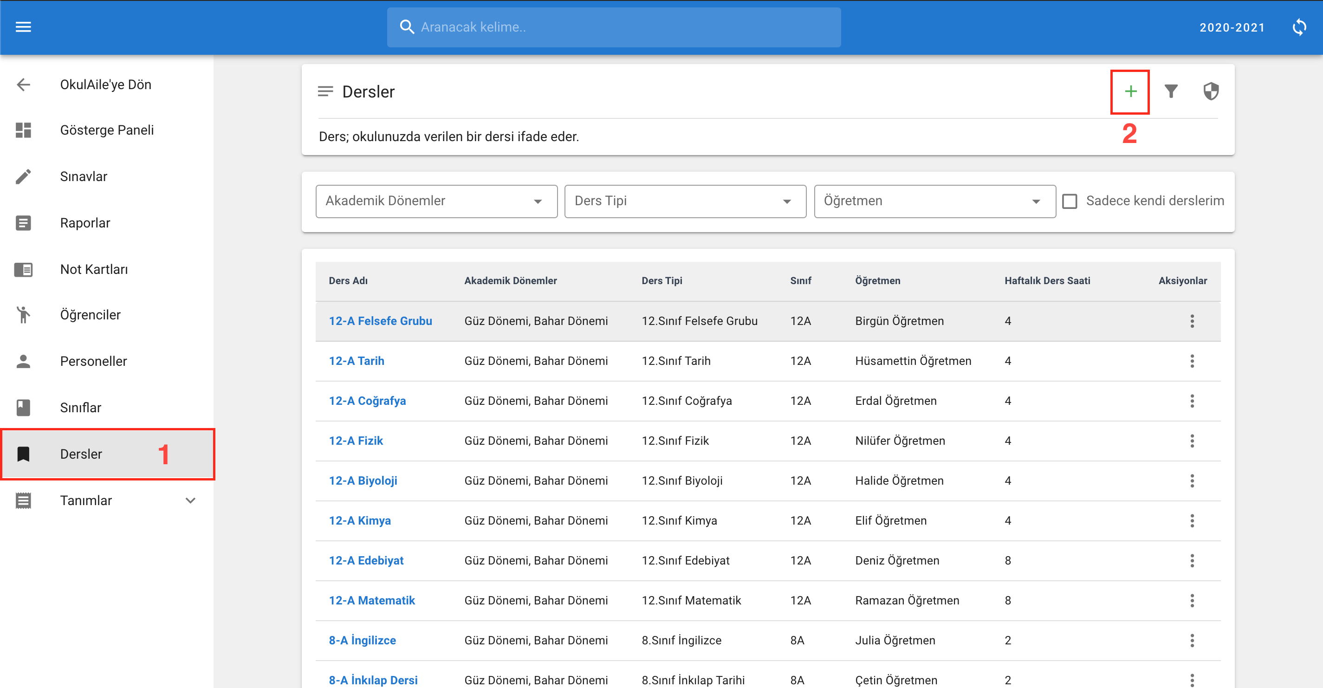
Task: Open actions menu for 12-A Matematik
Action: click(1192, 600)
